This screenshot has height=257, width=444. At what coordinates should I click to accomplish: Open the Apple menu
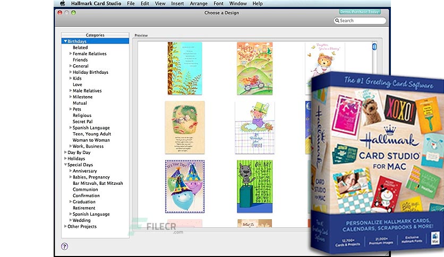[x=63, y=3]
